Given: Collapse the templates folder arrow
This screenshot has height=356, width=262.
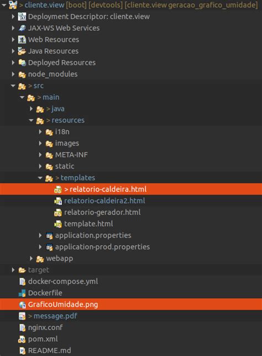Looking at the screenshot, I should pyautogui.click(x=40, y=178).
